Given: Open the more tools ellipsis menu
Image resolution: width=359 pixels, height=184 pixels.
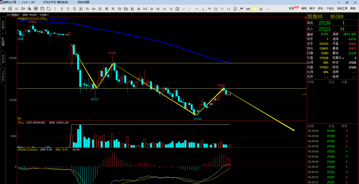Looking at the screenshot, I should [x=267, y=9].
